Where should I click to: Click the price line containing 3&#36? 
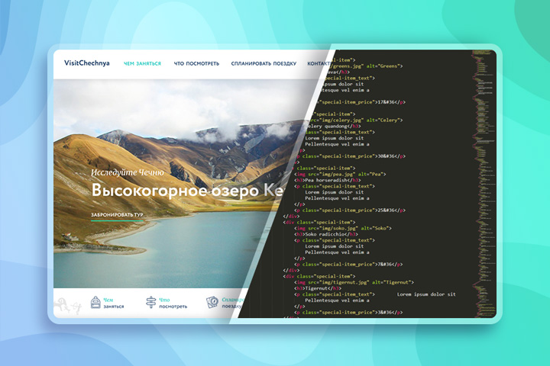click(348, 312)
